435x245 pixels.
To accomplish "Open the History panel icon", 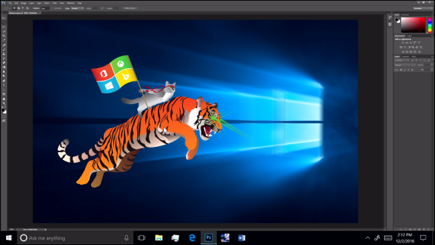I will (x=390, y=17).
